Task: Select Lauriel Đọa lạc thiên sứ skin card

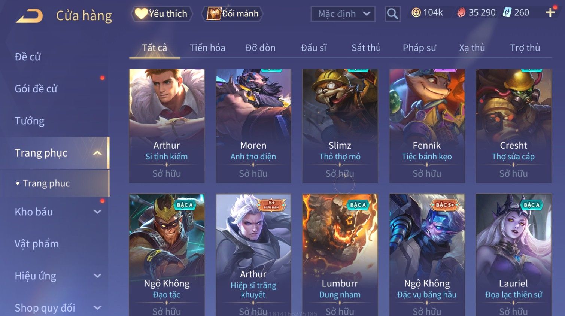Action: coord(513,255)
